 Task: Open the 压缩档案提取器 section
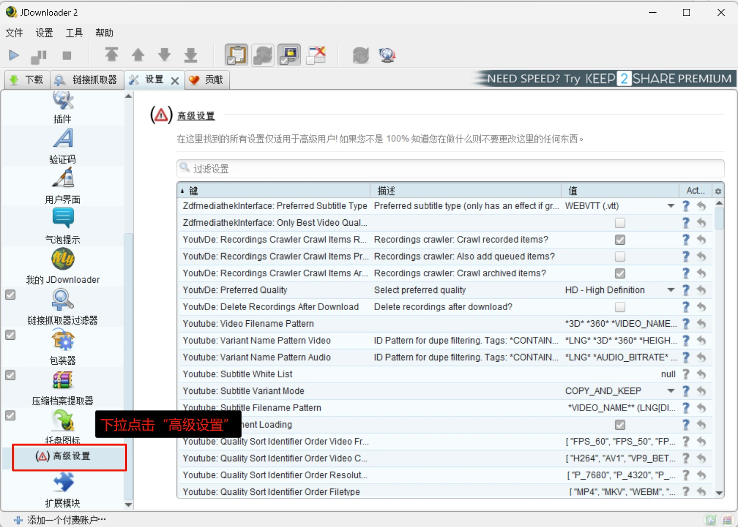click(62, 388)
